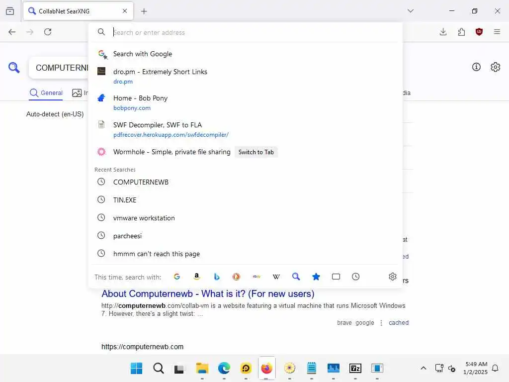Close the CollabNet SearXNG tab

pos(125,11)
